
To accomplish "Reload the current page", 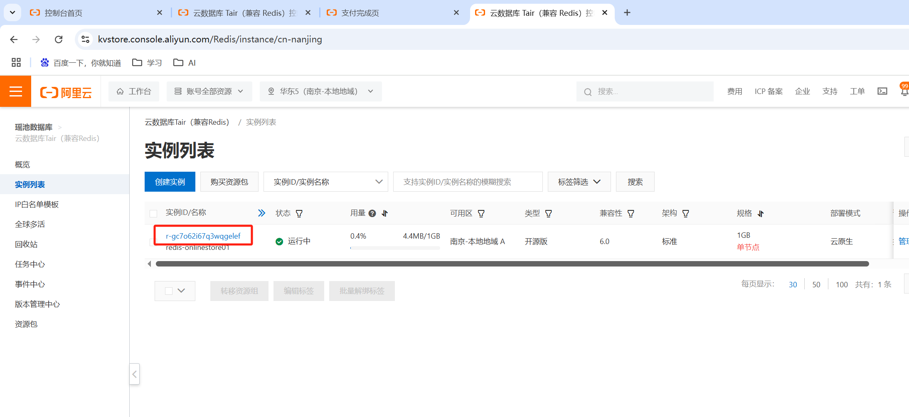I will [59, 39].
